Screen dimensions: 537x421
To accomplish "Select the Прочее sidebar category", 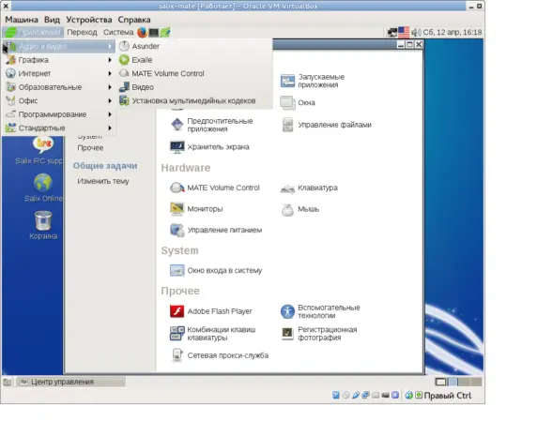I will [x=90, y=148].
